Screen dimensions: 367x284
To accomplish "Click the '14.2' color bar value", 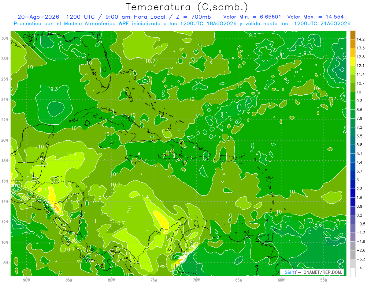I will (360, 39).
